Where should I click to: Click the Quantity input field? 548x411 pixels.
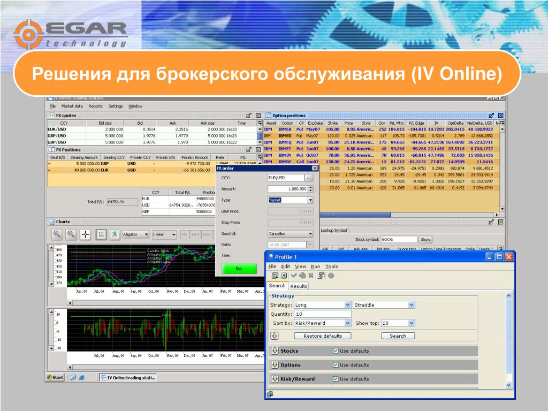(322, 314)
